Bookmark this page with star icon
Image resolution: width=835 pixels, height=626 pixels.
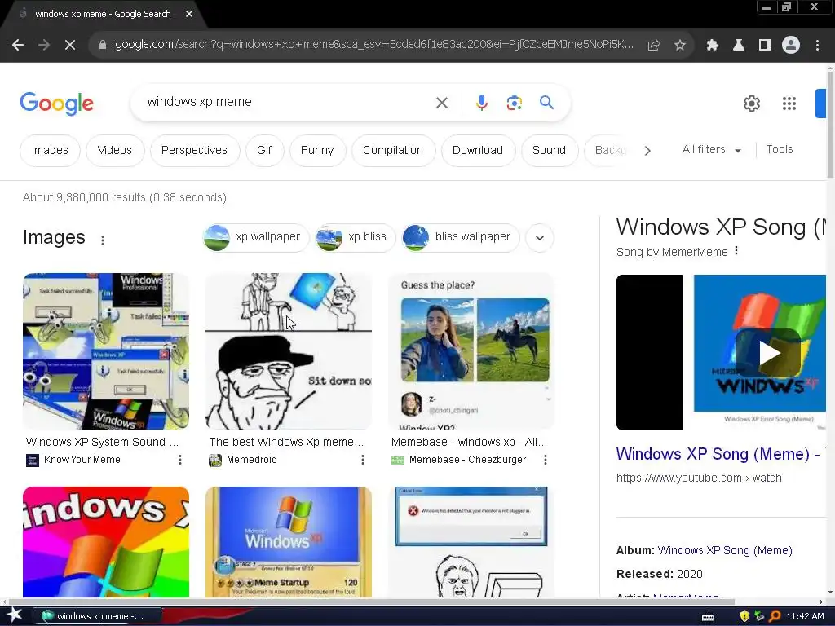coord(679,46)
